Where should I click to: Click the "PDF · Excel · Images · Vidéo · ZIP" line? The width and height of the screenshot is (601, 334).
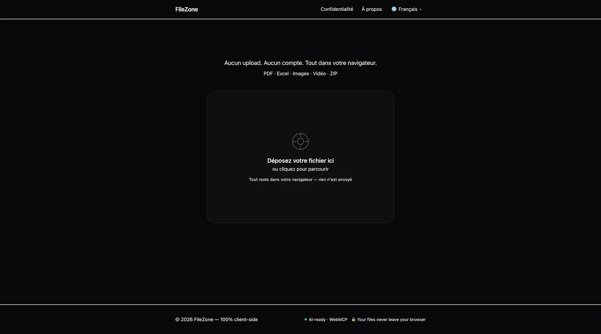click(300, 74)
